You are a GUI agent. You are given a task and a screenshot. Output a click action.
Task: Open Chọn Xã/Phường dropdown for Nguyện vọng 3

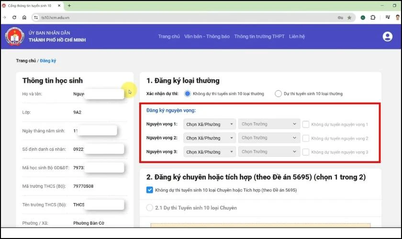210,152
